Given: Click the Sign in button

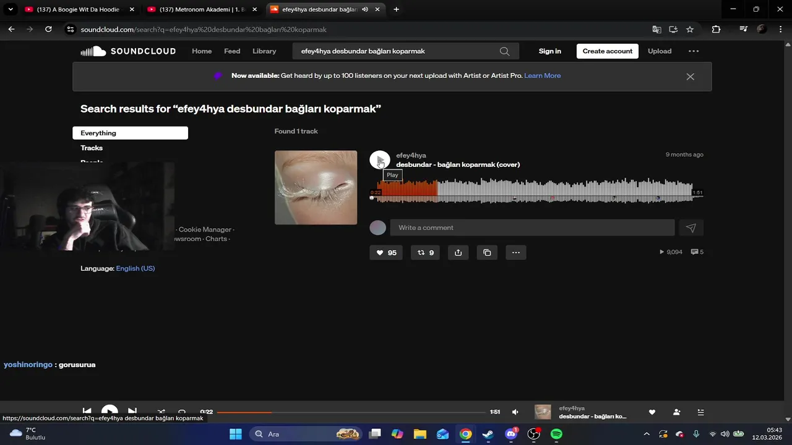Looking at the screenshot, I should coord(549,51).
